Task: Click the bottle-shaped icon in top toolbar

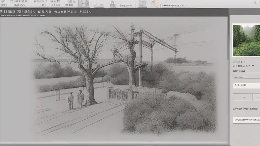Action: tap(113, 4)
